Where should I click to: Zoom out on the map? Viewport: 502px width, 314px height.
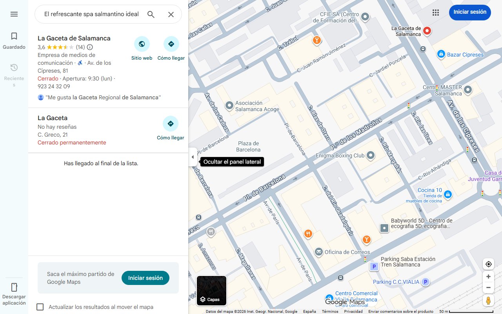[x=488, y=288]
